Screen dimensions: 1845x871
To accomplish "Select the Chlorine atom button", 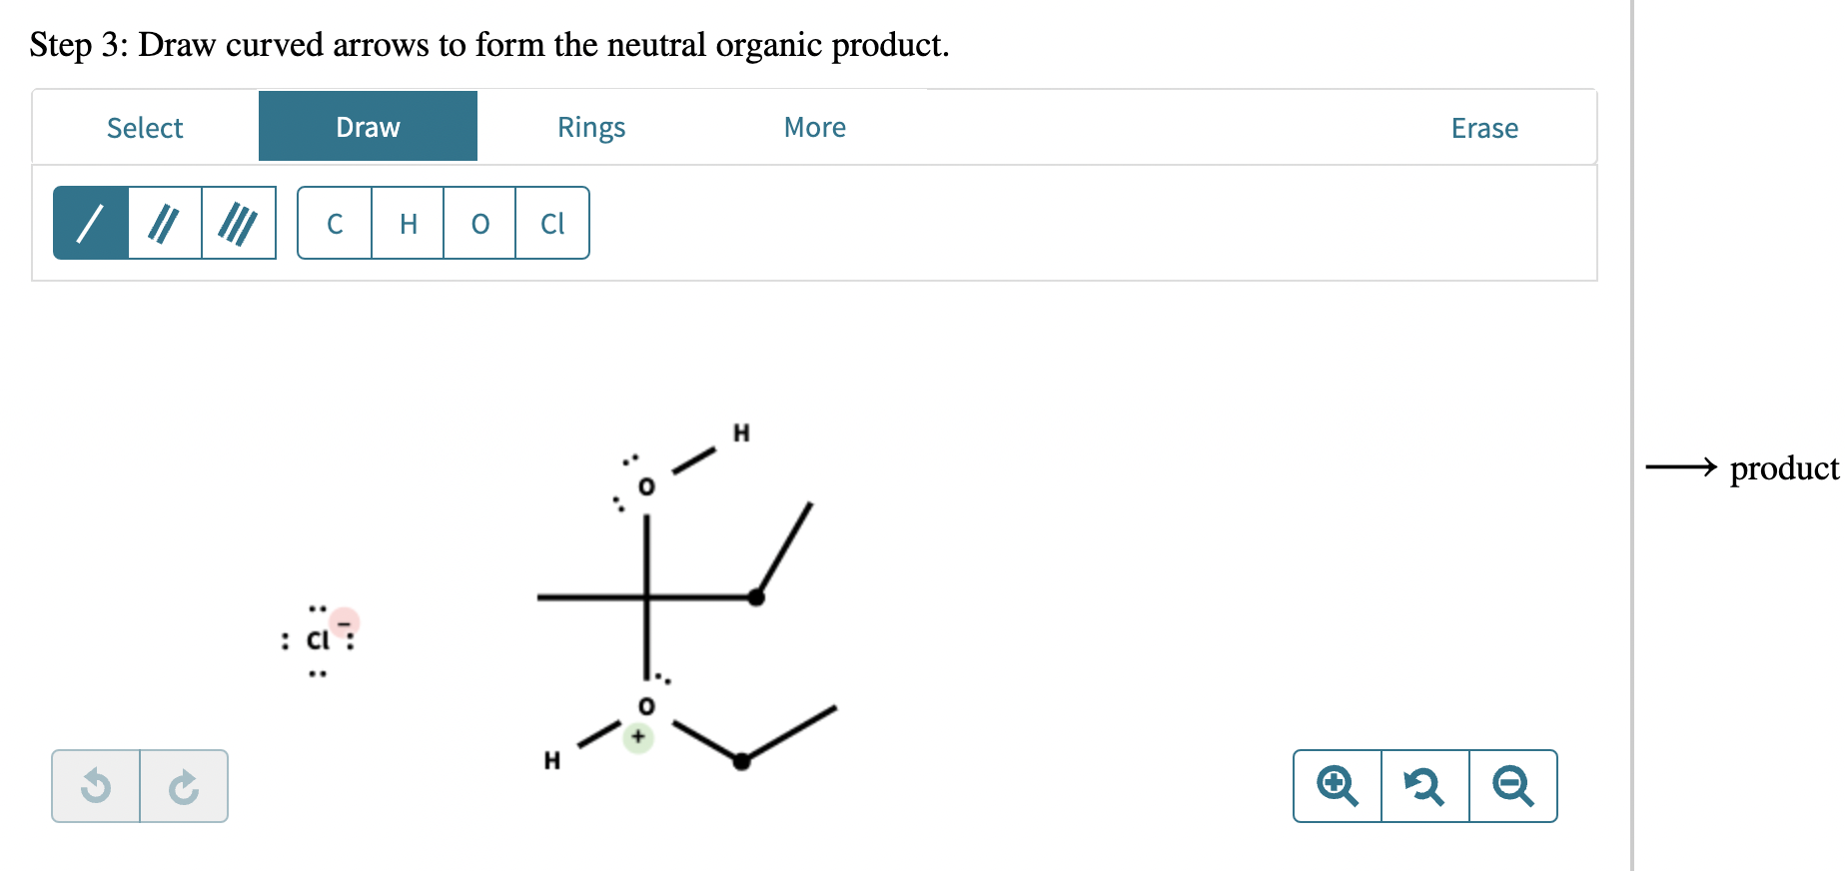I will point(552,224).
